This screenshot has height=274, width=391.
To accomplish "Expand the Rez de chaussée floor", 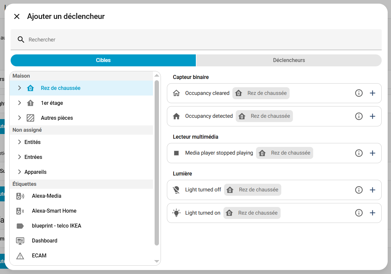I will (x=20, y=88).
